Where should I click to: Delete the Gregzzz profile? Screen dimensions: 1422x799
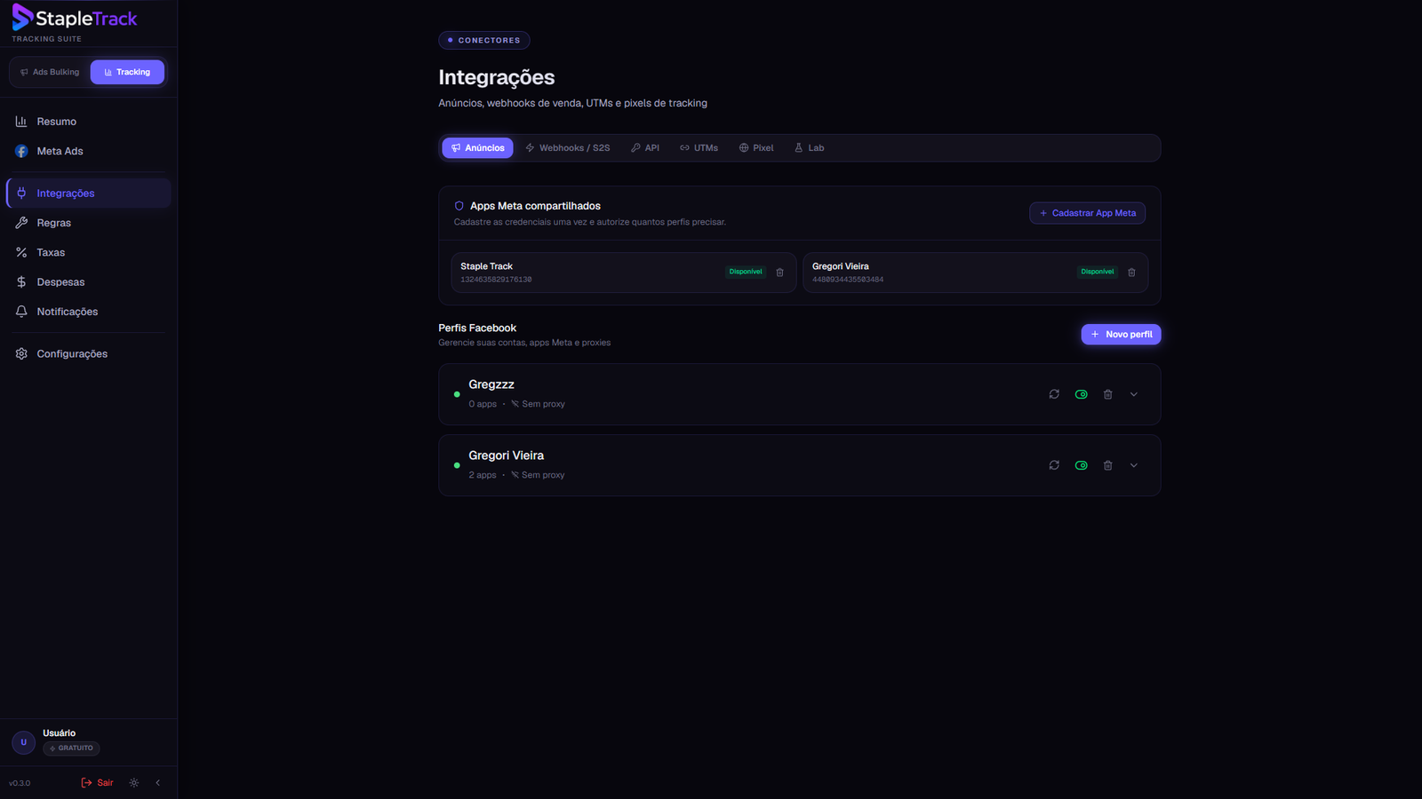(x=1107, y=394)
